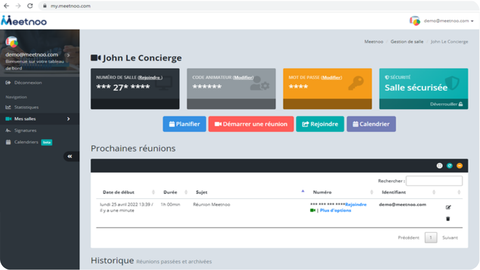The height and width of the screenshot is (270, 480).
Task: Collapse the sidebar with double-chevron button
Action: tap(70, 156)
